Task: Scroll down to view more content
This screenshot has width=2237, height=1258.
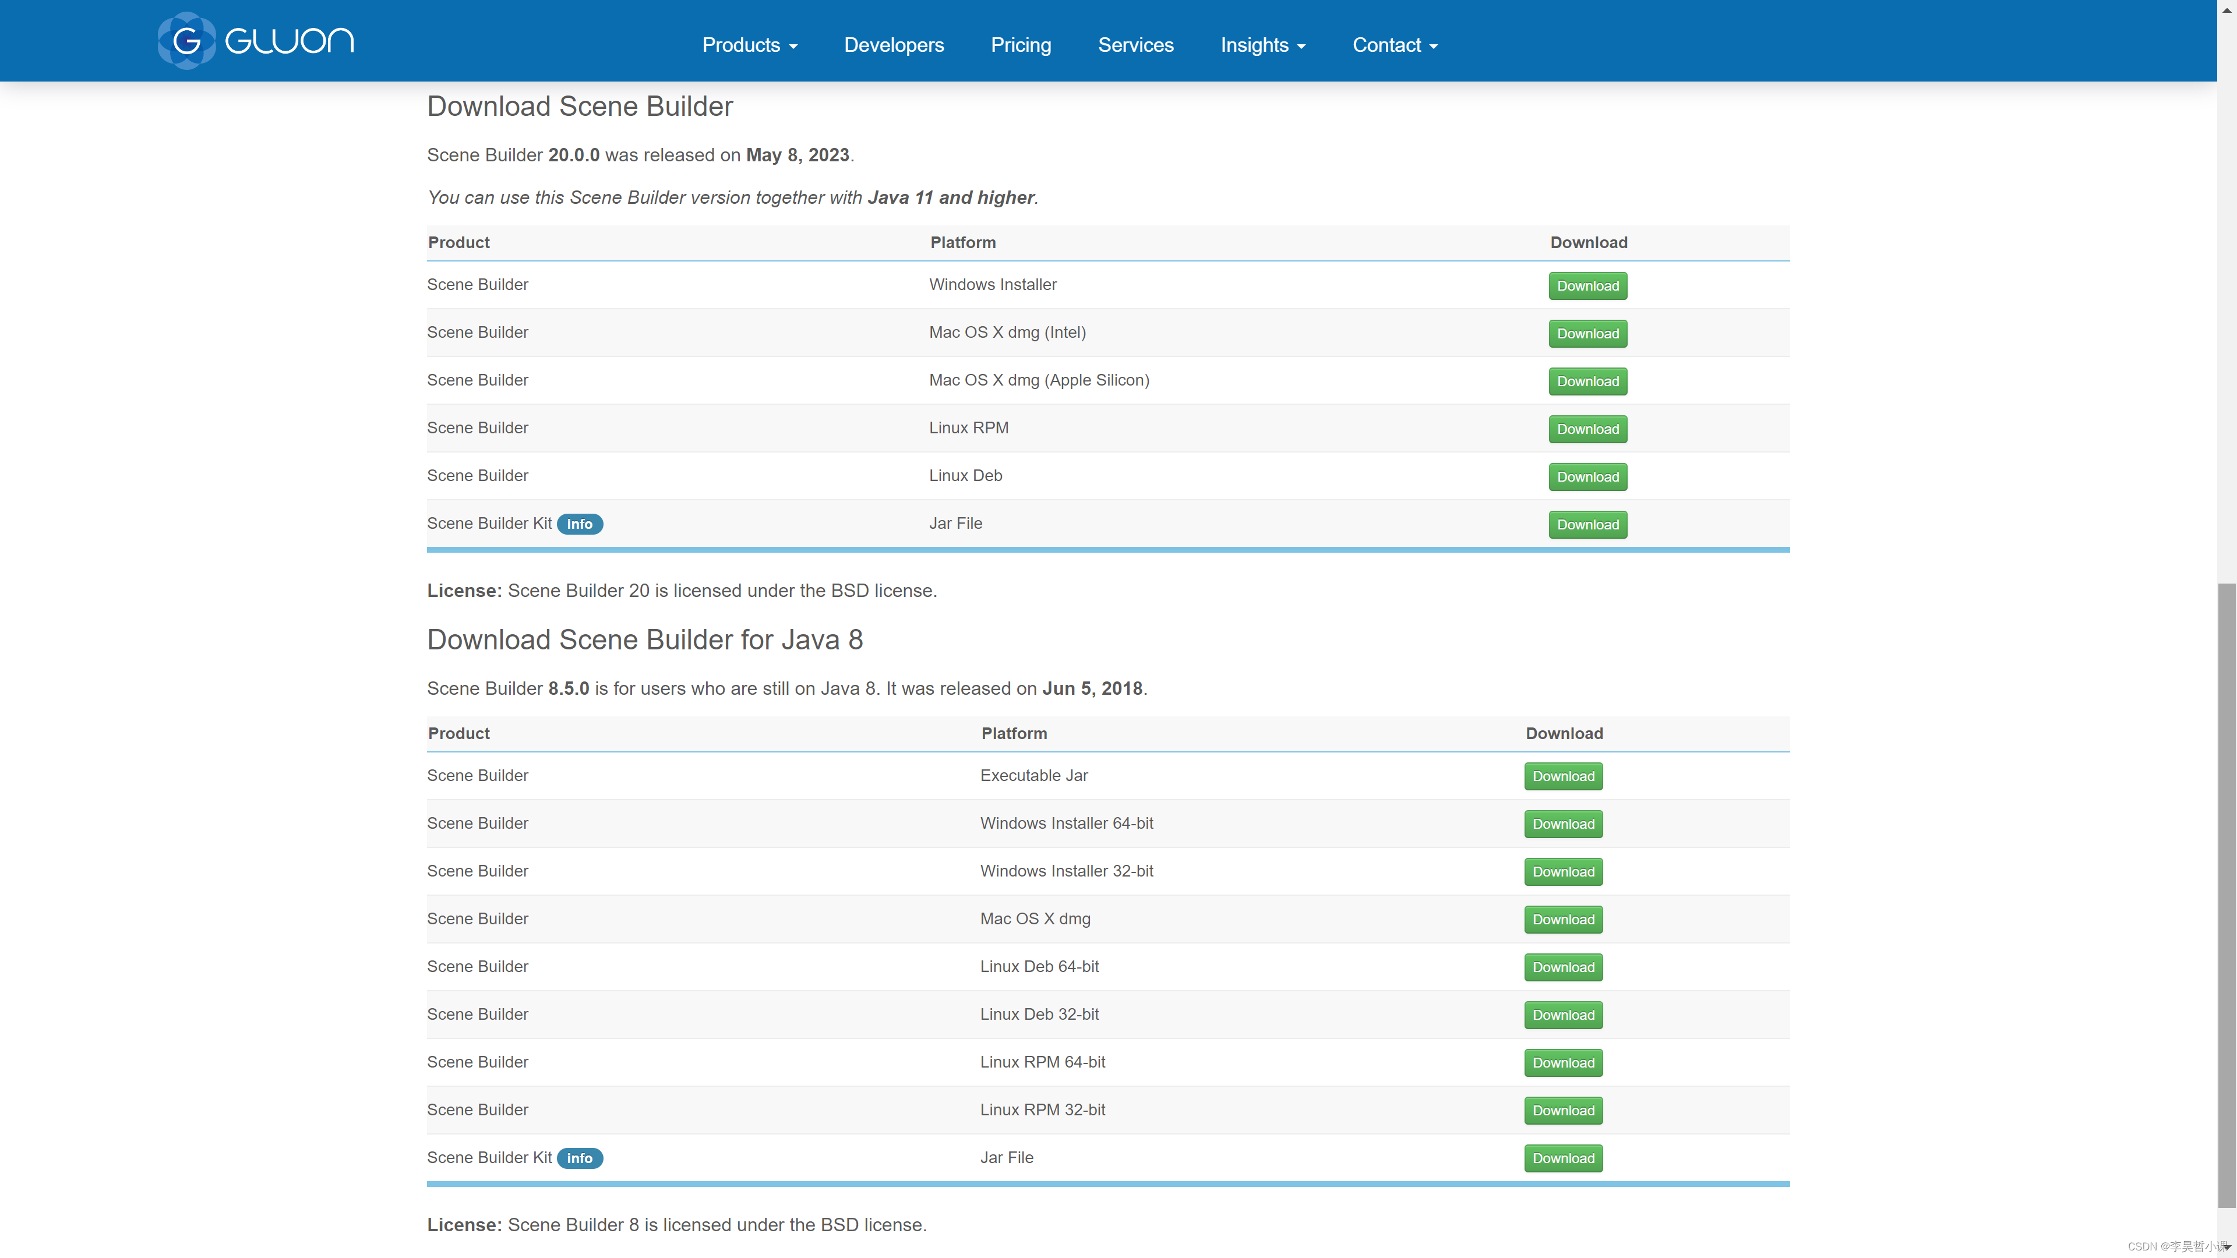Action: pyautogui.click(x=2227, y=1249)
